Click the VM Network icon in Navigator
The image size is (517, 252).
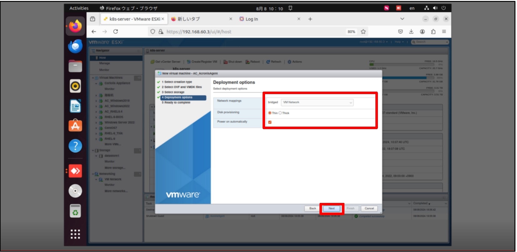tap(101, 179)
